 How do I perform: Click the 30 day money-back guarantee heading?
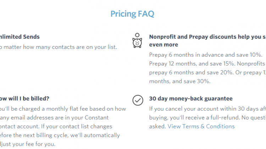pos(191,98)
